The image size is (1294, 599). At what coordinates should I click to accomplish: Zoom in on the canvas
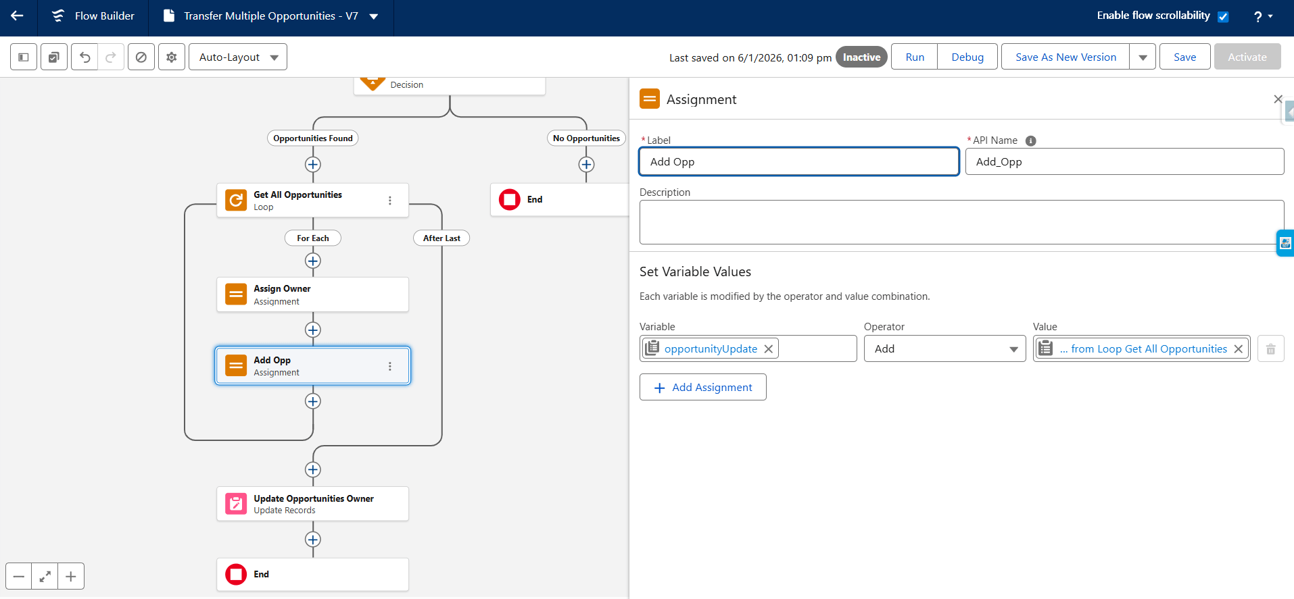71,577
